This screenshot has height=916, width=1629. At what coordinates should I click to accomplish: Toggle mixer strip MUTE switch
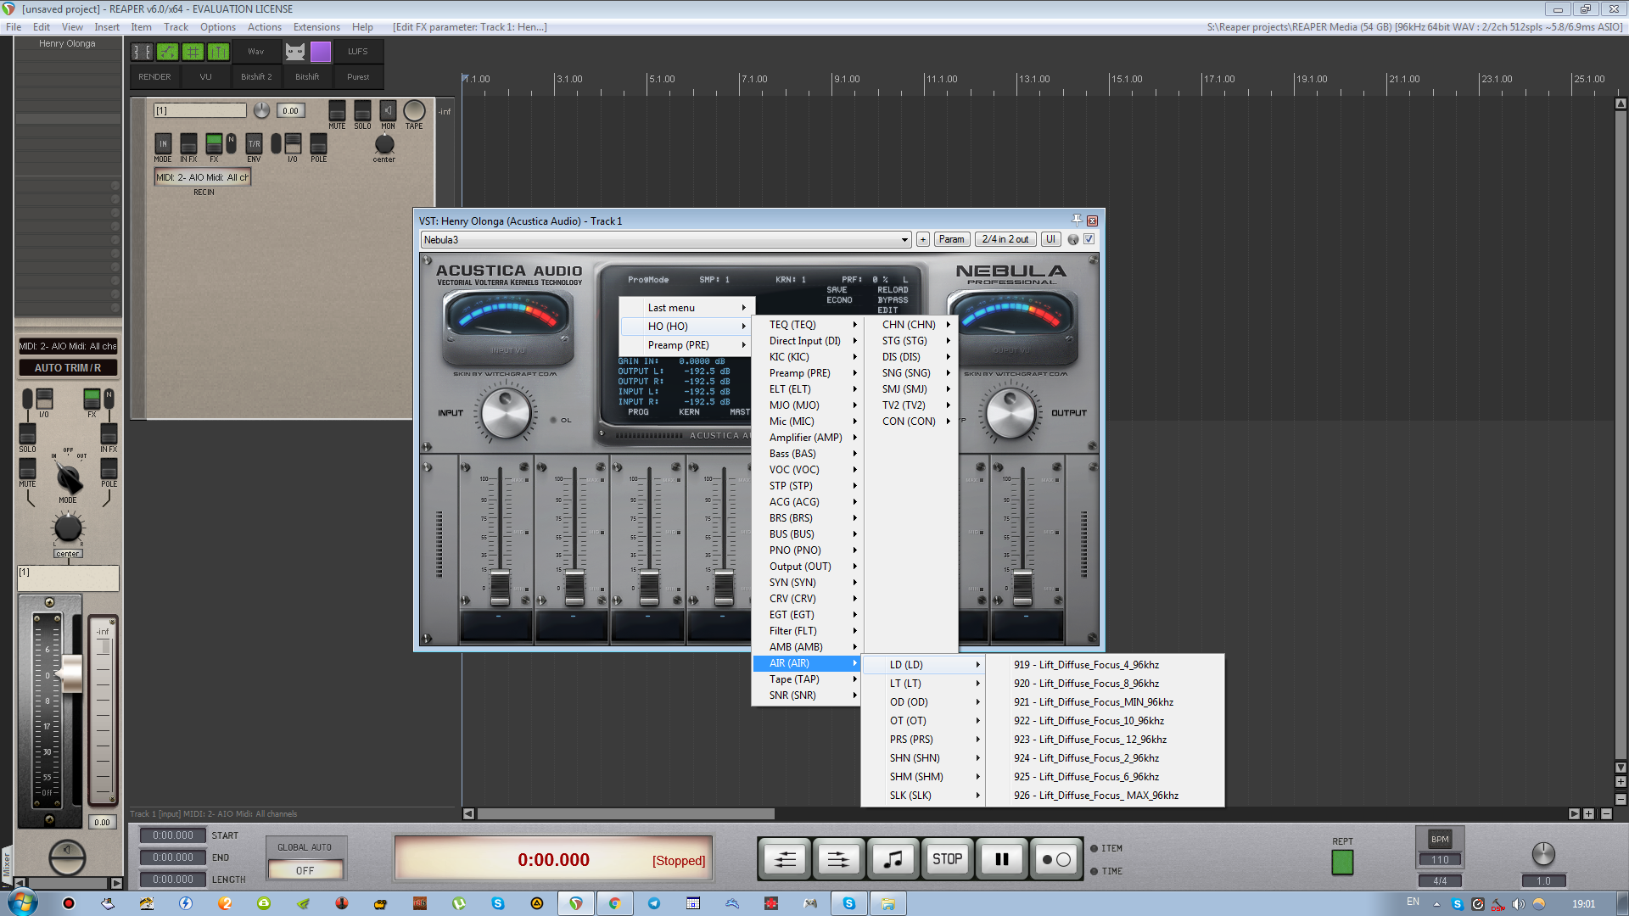[x=27, y=469]
